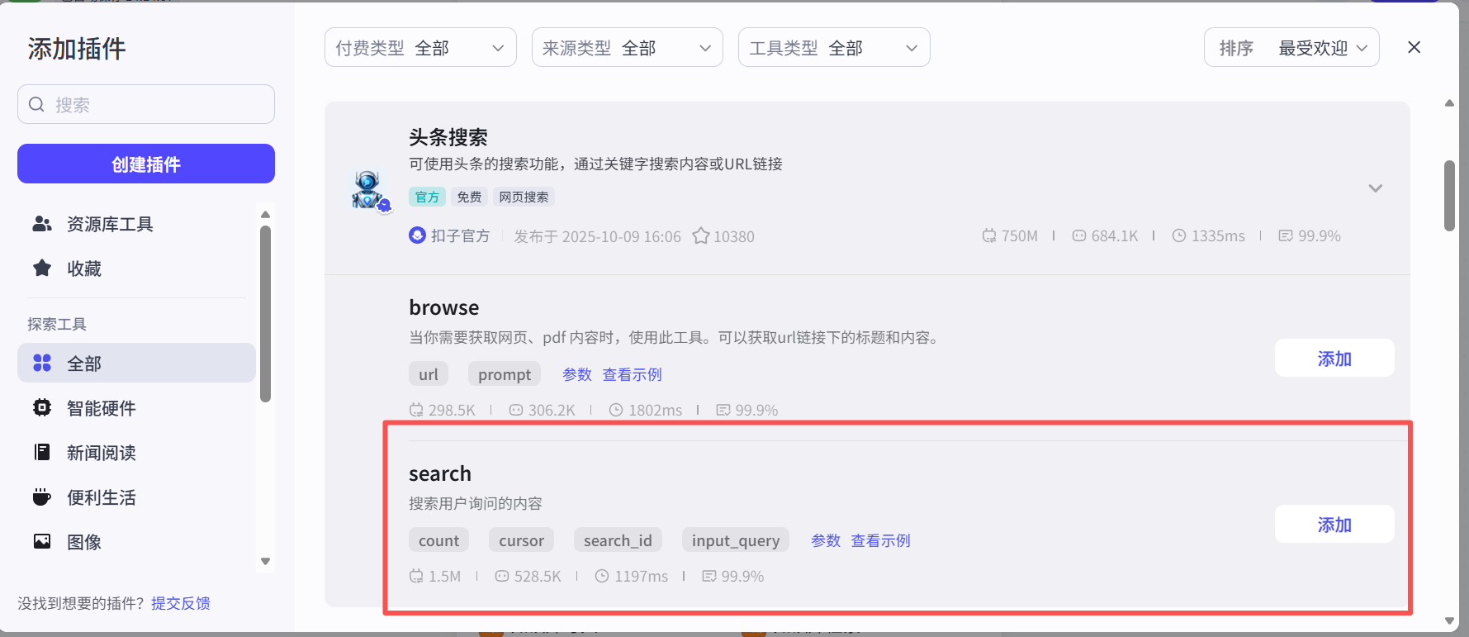
Task: Click the 便利生活 cup icon
Action: (x=42, y=497)
